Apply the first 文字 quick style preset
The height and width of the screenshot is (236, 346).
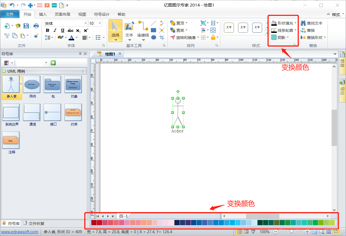229,27
